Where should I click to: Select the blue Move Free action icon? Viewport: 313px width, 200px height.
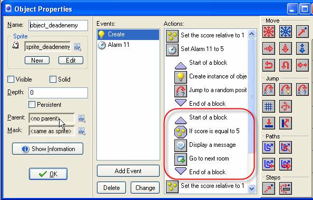point(286,32)
